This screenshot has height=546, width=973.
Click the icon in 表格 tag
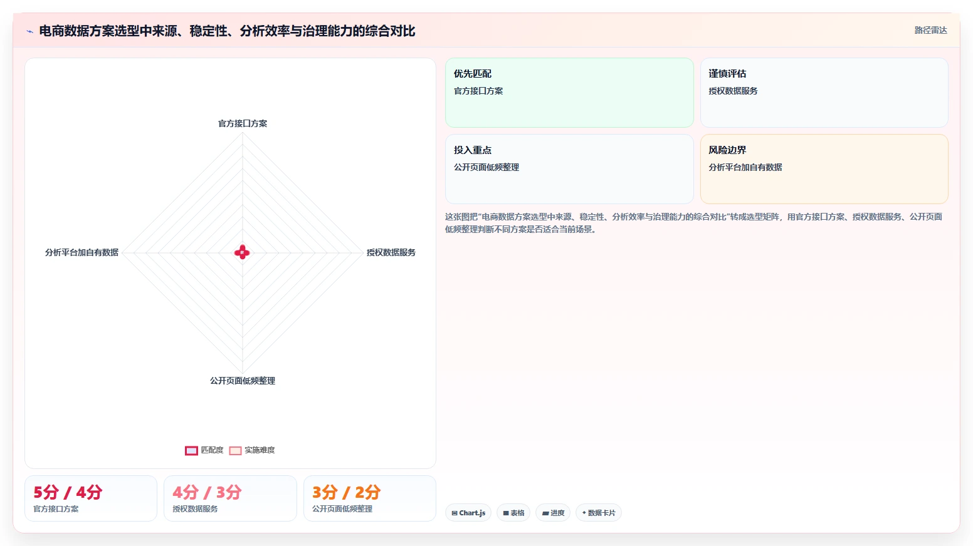pos(506,513)
